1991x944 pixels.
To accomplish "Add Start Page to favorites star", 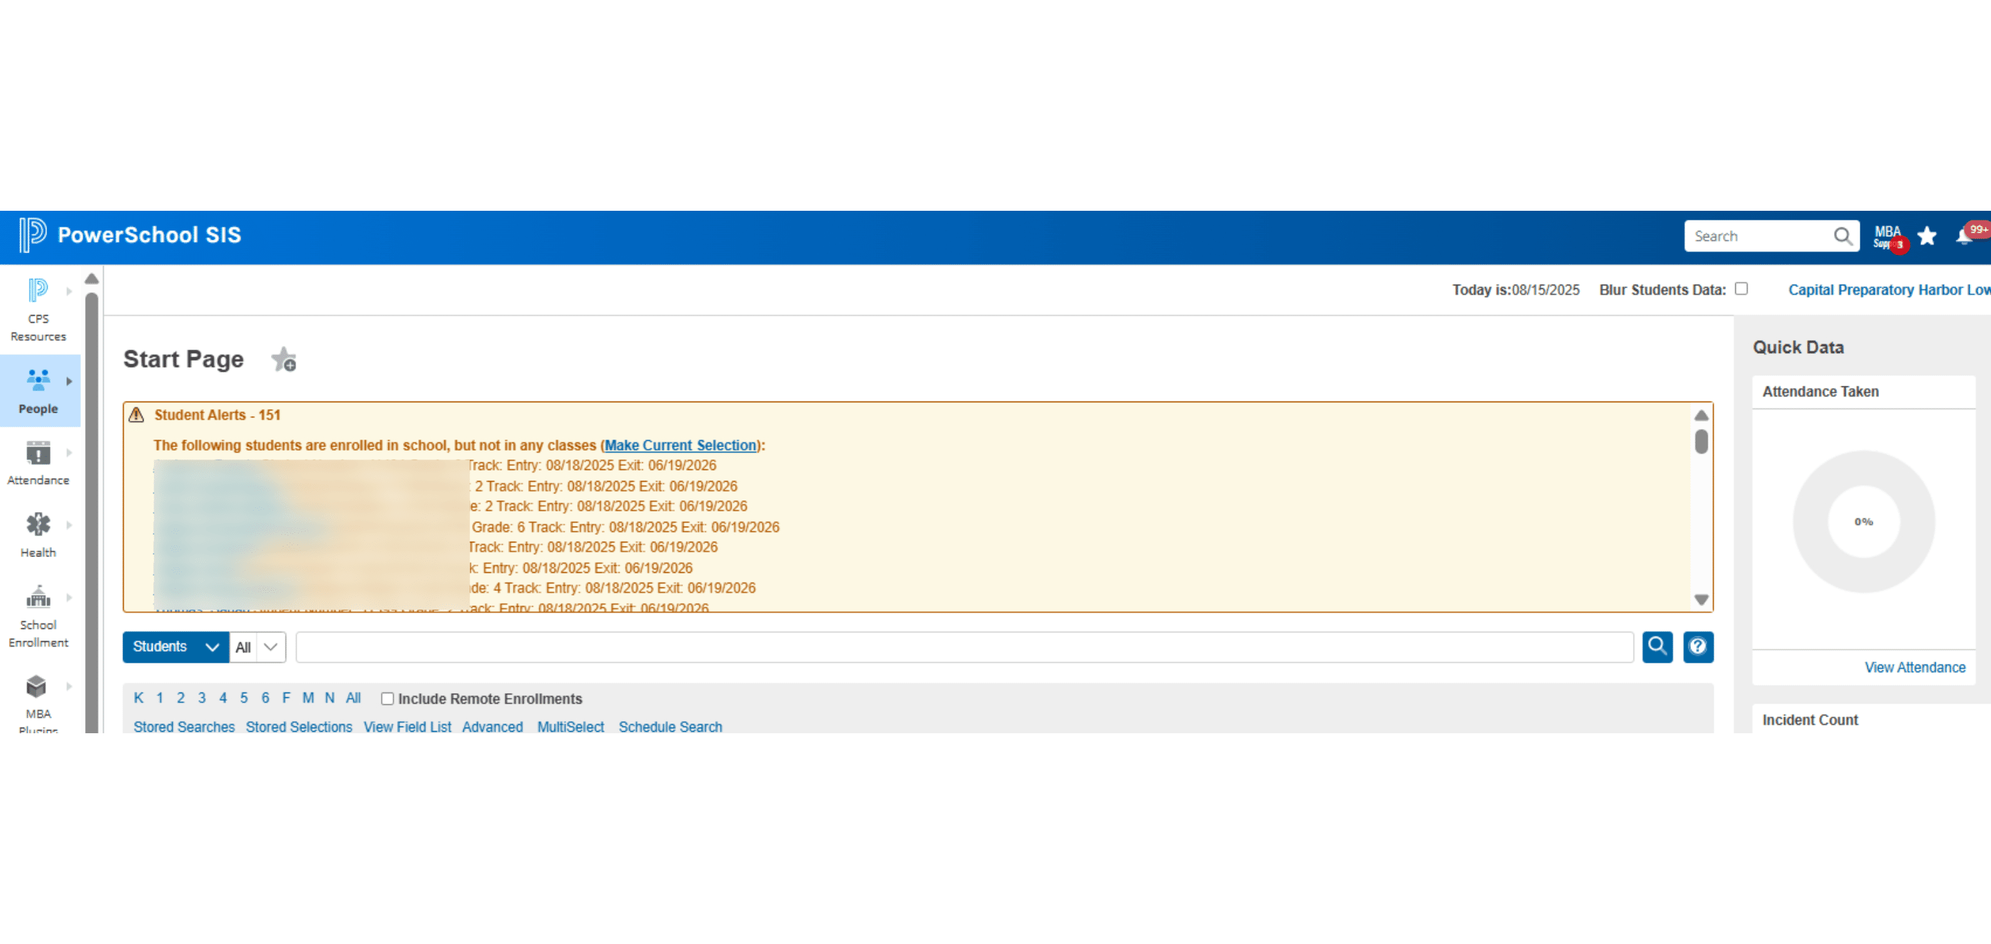I will 283,360.
